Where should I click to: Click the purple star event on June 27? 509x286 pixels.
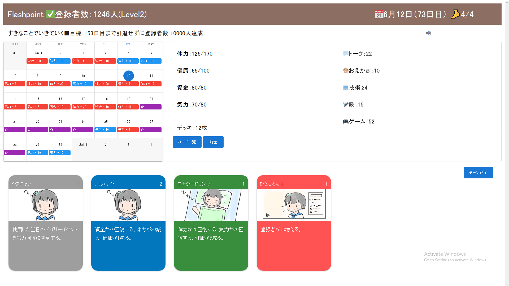151,130
